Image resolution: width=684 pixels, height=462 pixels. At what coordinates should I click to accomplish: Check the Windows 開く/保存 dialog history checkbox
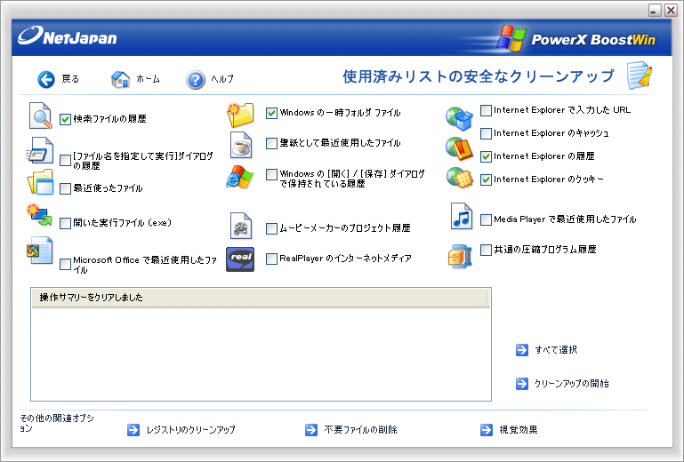pos(272,175)
